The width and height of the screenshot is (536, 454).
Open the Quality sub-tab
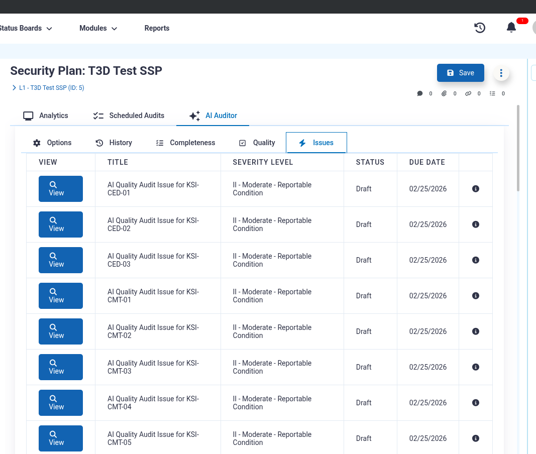257,143
